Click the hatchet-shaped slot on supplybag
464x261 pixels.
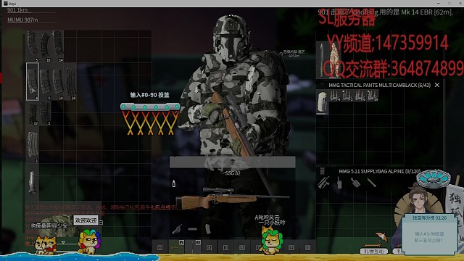point(355,183)
